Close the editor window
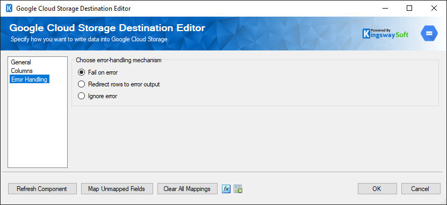Image resolution: width=447 pixels, height=205 pixels. coord(434,8)
